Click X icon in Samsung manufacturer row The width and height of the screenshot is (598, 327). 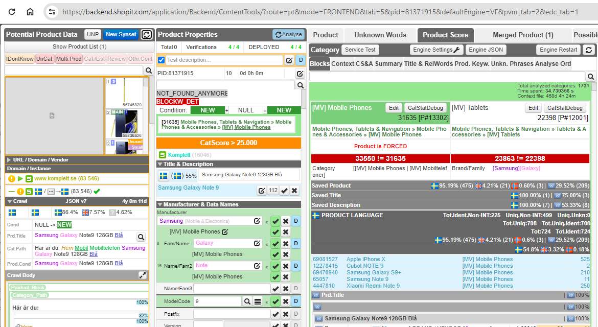tap(285, 221)
